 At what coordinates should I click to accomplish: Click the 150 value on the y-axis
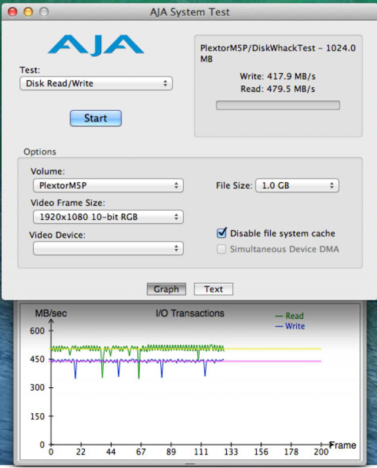pos(37,416)
